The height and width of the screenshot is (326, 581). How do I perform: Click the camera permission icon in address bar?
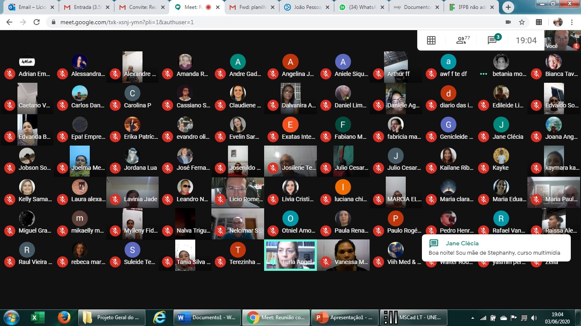[508, 22]
